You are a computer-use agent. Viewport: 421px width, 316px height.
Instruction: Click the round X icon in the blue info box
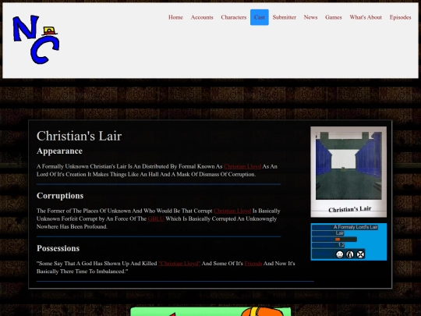tap(360, 254)
